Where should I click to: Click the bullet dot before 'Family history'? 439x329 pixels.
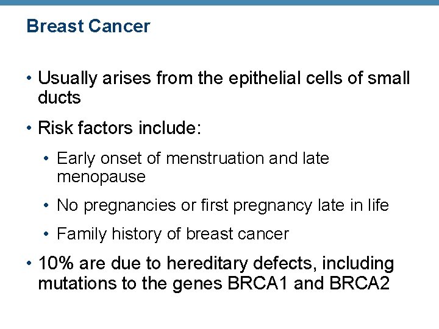[x=46, y=234]
